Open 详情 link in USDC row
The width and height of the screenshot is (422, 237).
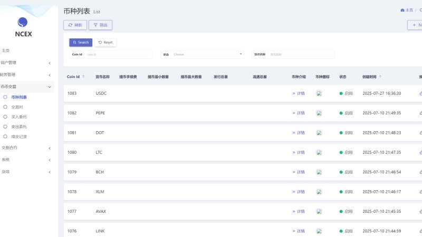(299, 94)
